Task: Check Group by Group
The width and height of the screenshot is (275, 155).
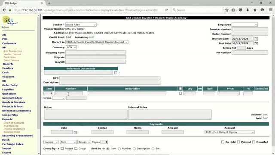Action: 76,149
